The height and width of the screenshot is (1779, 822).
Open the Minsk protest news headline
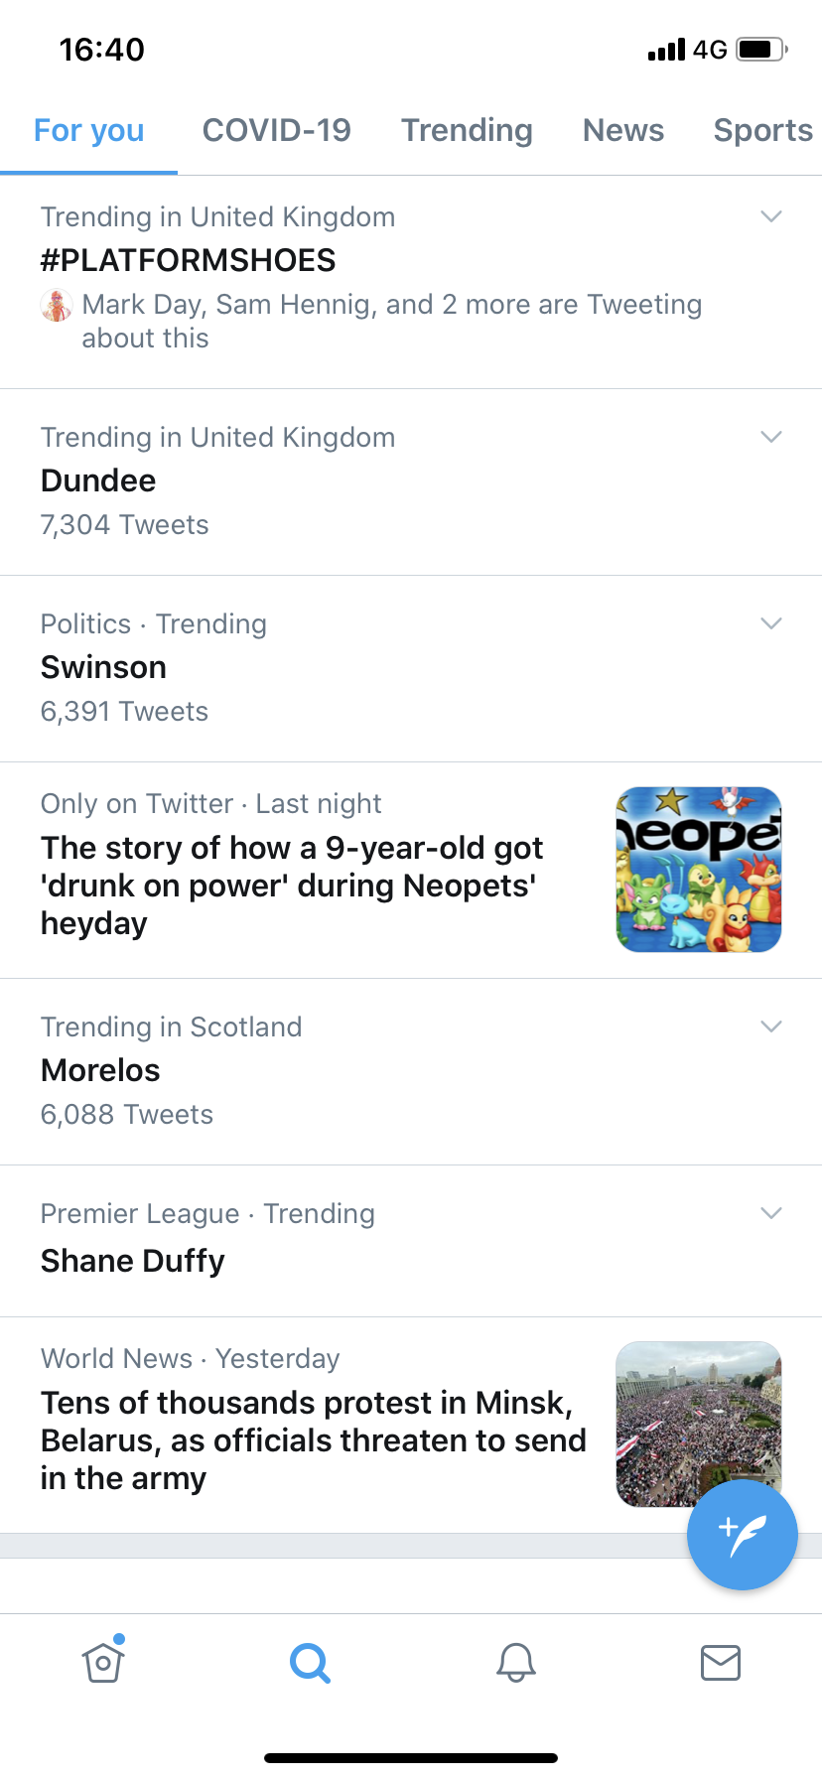point(314,1440)
